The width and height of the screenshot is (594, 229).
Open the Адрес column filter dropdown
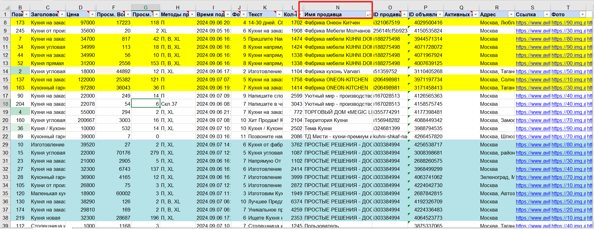[511, 14]
